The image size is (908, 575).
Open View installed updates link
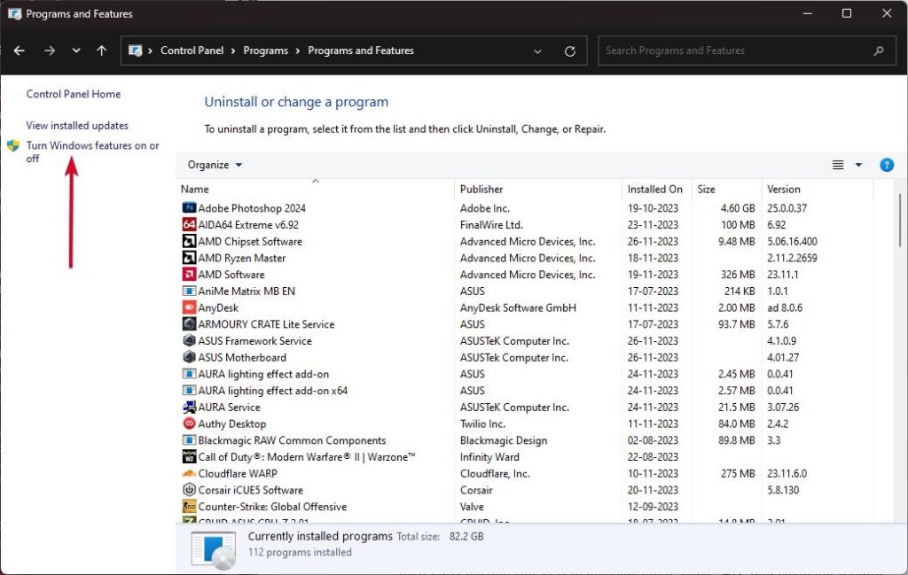[77, 126]
